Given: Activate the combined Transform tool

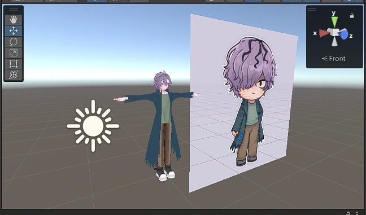Looking at the screenshot, I should pos(14,74).
